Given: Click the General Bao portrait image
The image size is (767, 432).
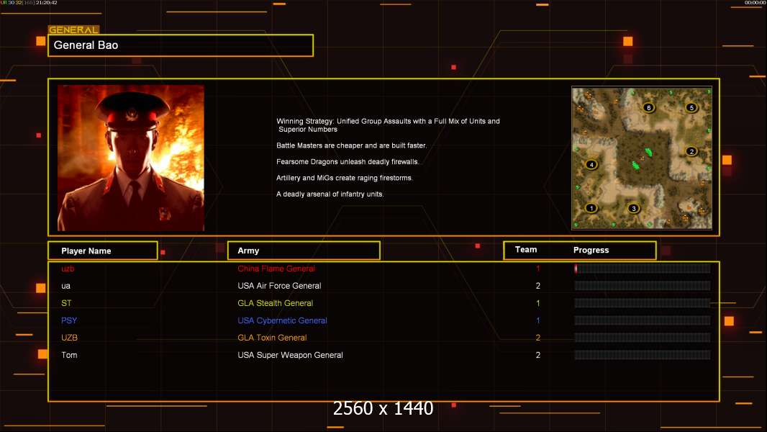Looking at the screenshot, I should 131,158.
